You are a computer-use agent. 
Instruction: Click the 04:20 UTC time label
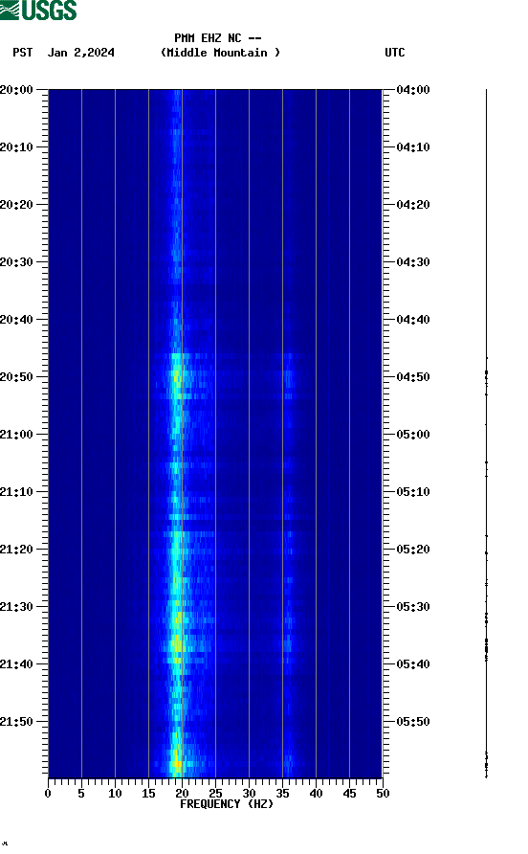pos(413,205)
